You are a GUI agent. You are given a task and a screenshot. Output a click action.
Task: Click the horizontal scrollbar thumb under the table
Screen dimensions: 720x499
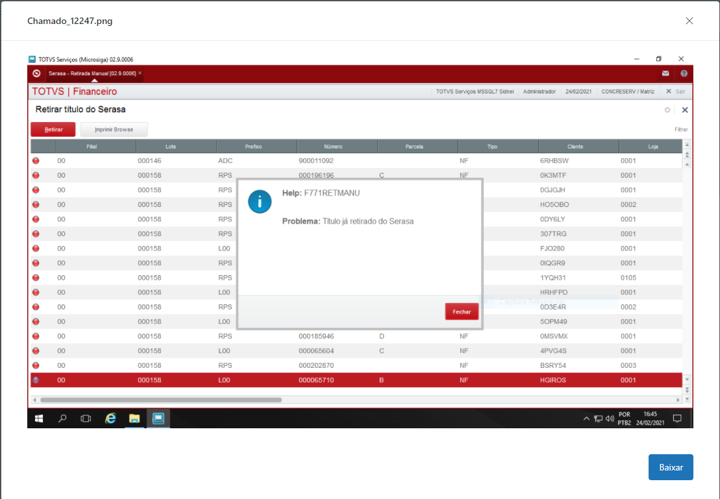[161, 400]
